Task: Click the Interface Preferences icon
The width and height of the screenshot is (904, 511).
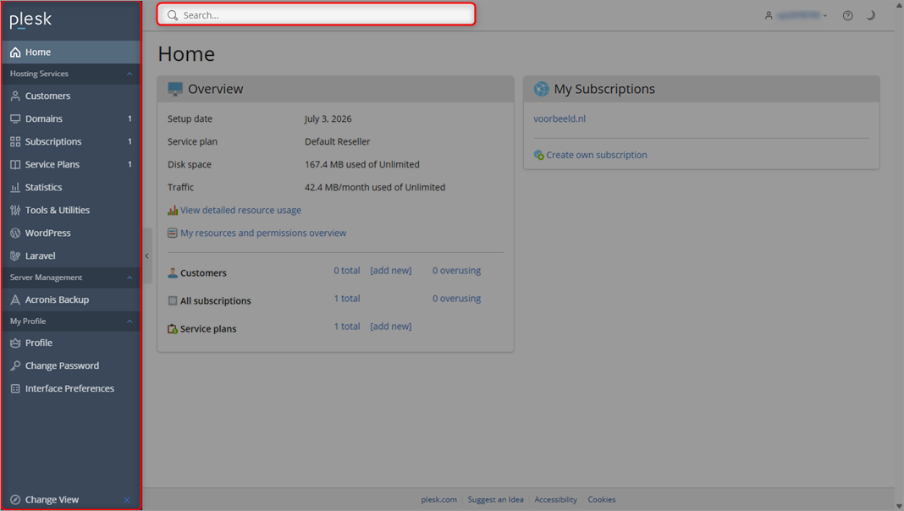Action: [x=15, y=389]
